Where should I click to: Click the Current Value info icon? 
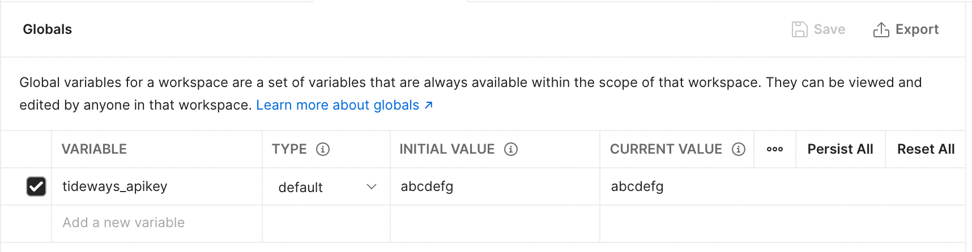pyautogui.click(x=739, y=149)
